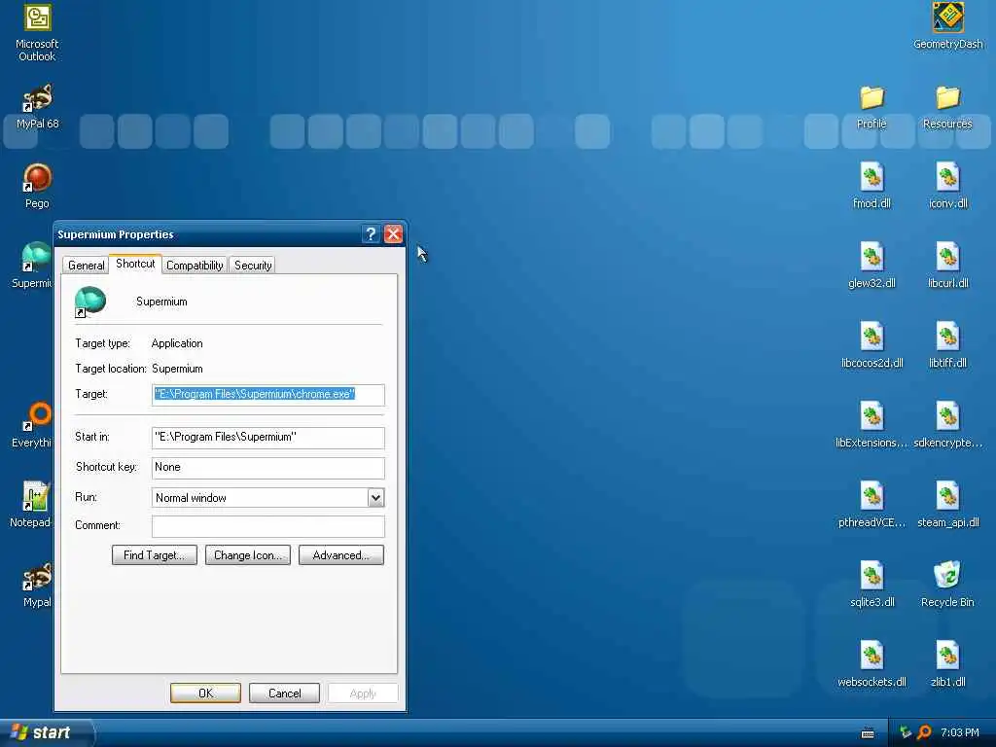Viewport: 996px width, 747px height.
Task: Select the Supermium desktop shortcut icon
Action: click(x=36, y=258)
